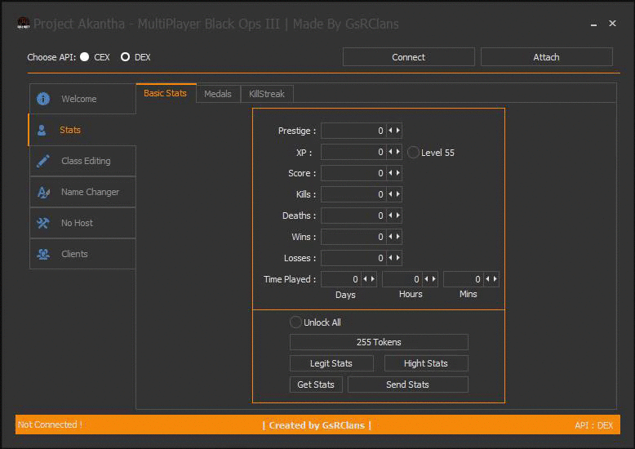Decrease Time Played Hours value

[x=426, y=279]
